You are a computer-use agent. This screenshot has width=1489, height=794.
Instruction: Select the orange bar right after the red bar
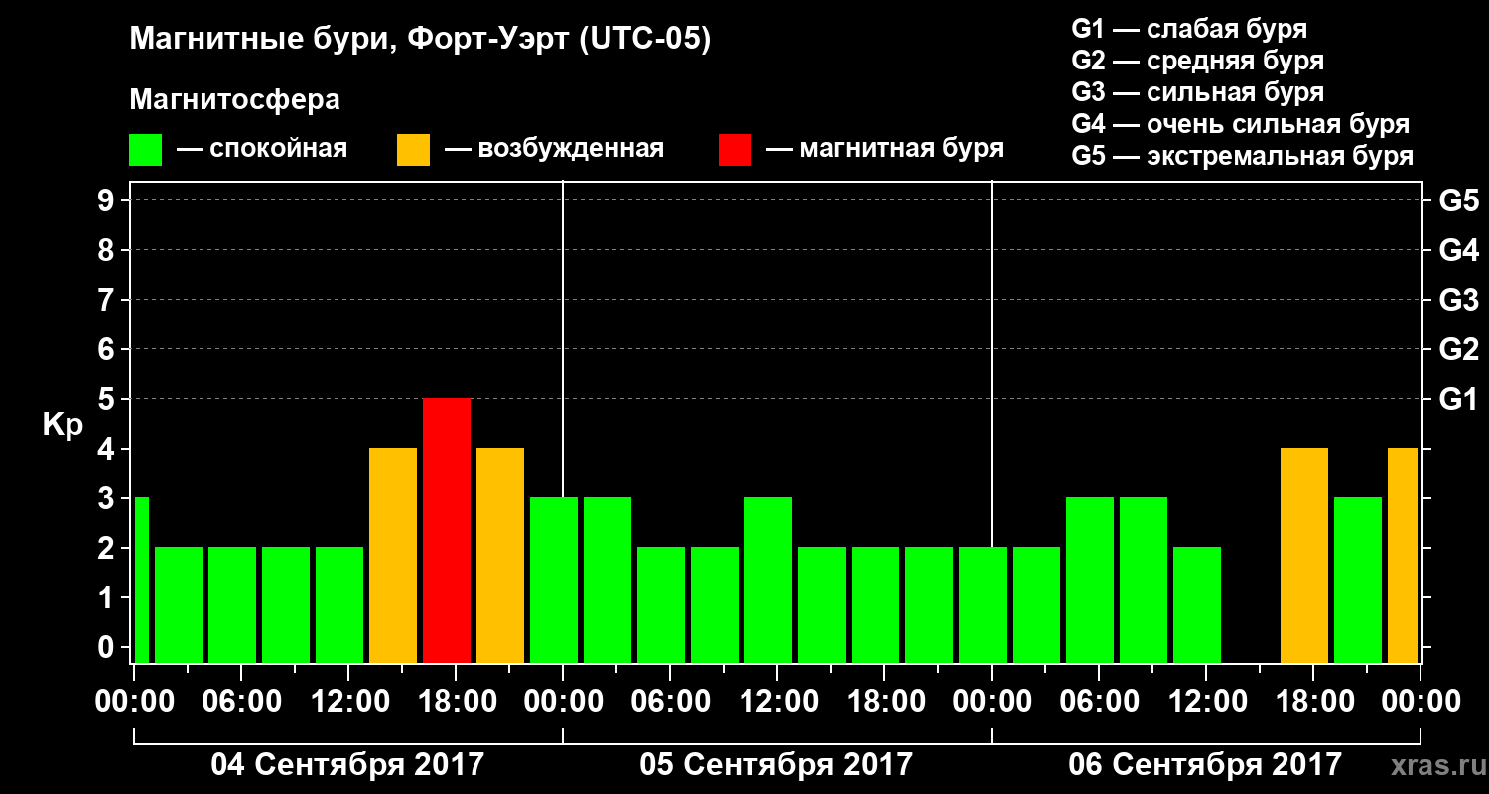[500, 556]
